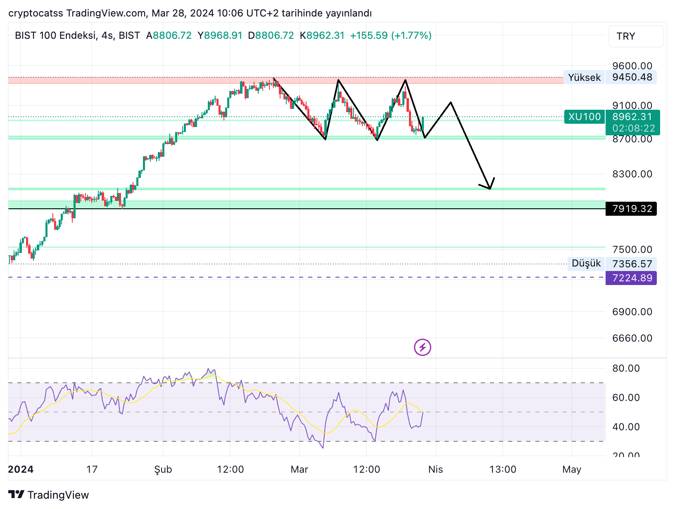
Task: Click the 6900.00 price axis label
Action: click(x=632, y=312)
